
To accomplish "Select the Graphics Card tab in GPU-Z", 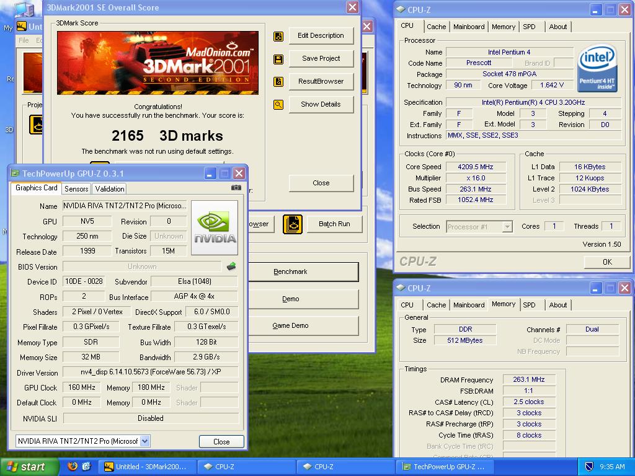I will tap(37, 188).
